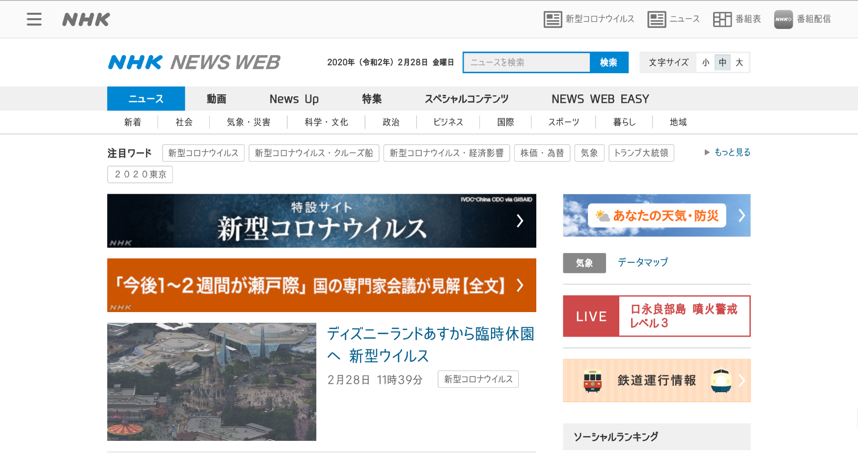Open the 特集 tab
This screenshot has height=461, width=858.
tap(372, 99)
